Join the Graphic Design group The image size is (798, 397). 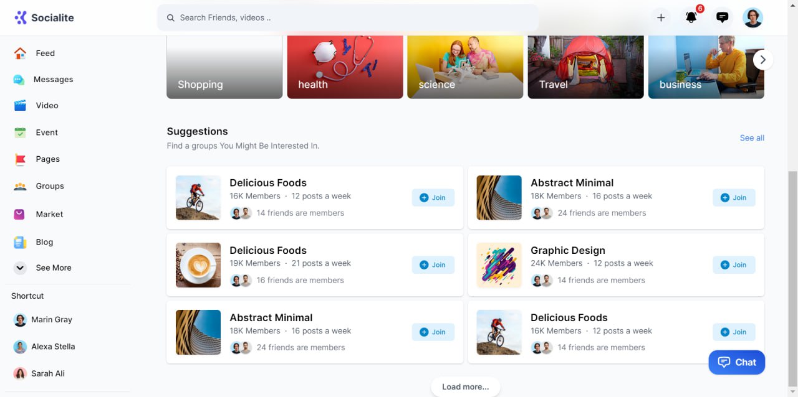[734, 264]
